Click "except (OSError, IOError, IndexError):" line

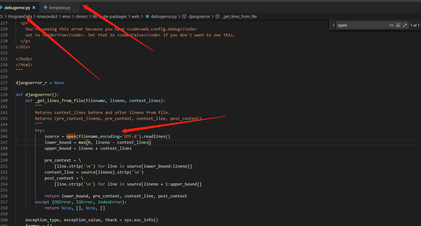[x=81, y=202]
